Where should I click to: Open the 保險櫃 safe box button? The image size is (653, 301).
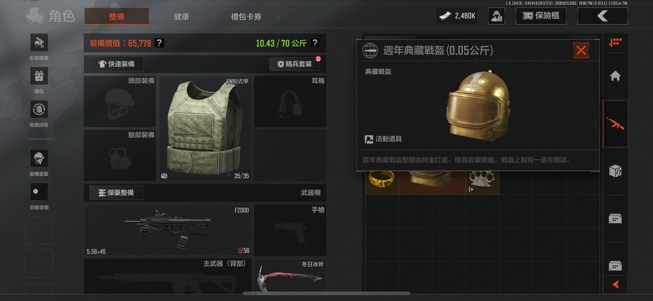[x=541, y=16]
